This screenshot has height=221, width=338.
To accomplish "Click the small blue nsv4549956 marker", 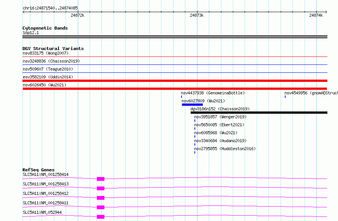I will pos(285,97).
